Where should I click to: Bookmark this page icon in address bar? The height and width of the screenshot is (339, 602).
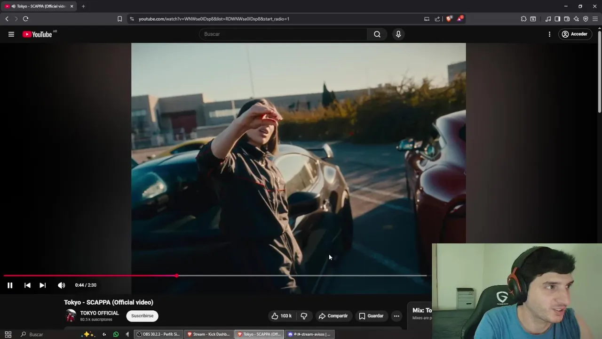tap(119, 19)
